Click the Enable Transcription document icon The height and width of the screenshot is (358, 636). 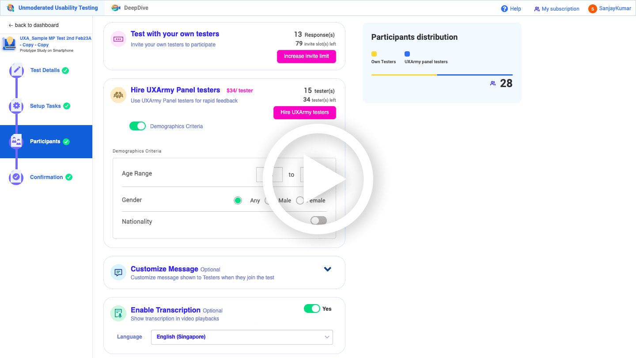(118, 313)
